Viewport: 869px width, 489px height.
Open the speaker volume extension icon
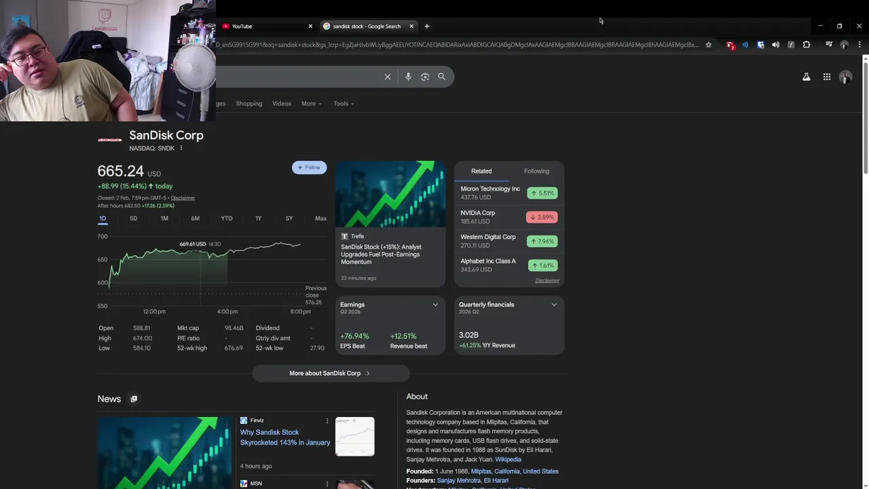pos(775,45)
